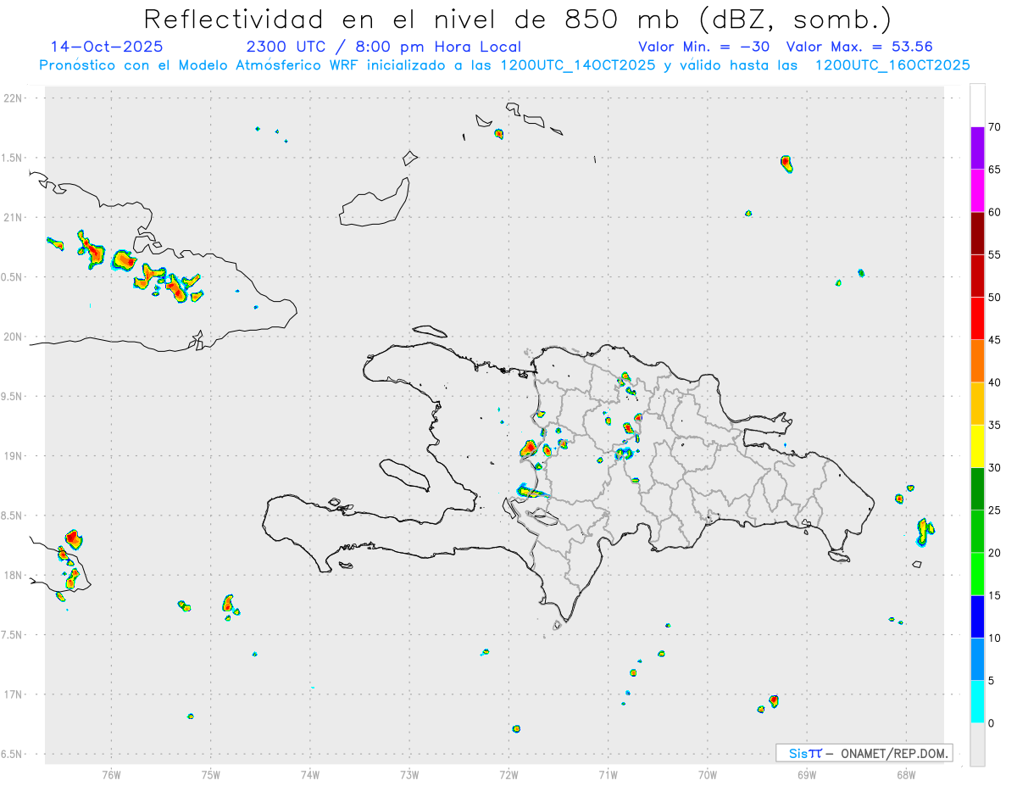This screenshot has height=786, width=1017.
Task: Click the '17N' latitude label
Action: tap(14, 694)
